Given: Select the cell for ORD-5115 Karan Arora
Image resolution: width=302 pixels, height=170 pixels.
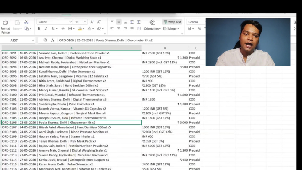Looking at the screenshot, I should click(72, 165).
